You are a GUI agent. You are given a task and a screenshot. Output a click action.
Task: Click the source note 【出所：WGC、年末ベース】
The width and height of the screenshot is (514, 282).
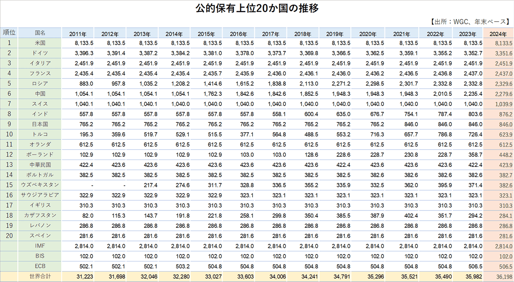[470, 22]
